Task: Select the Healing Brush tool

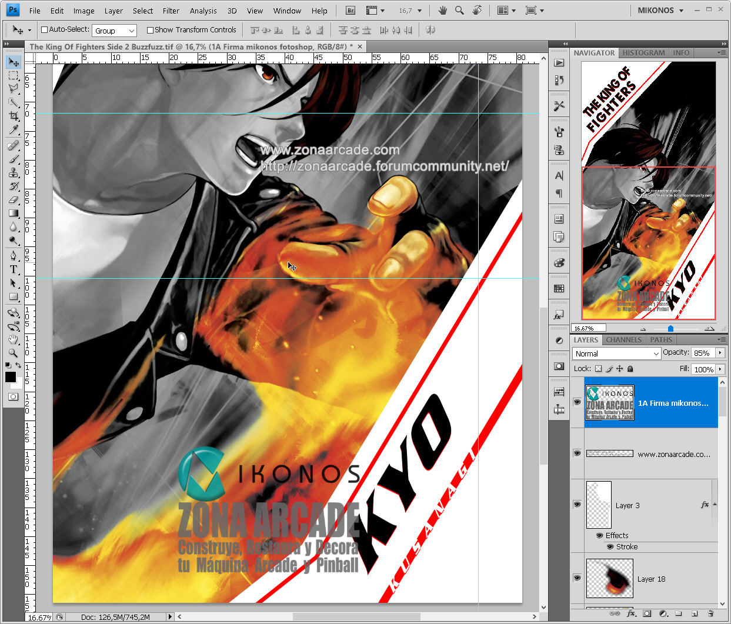Action: (14, 145)
